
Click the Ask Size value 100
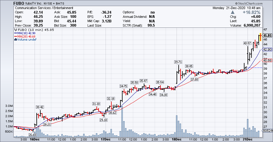click(x=73, y=17)
